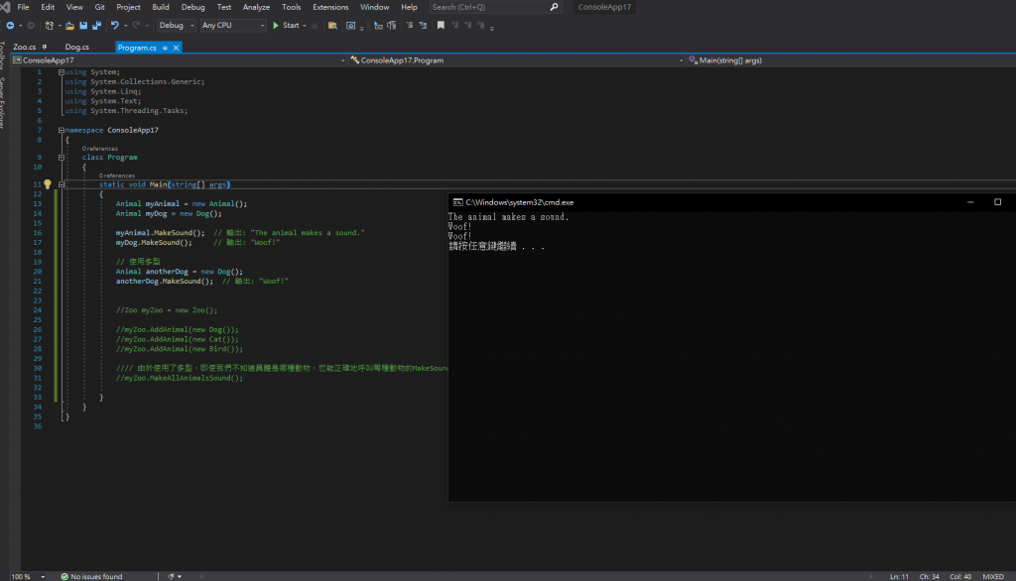Go to next bookmark icon
Viewport: 1016px width, 581px height.
point(468,25)
